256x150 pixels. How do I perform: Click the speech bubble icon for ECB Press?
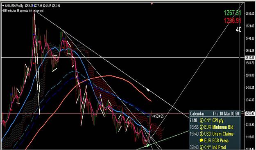[202, 140]
